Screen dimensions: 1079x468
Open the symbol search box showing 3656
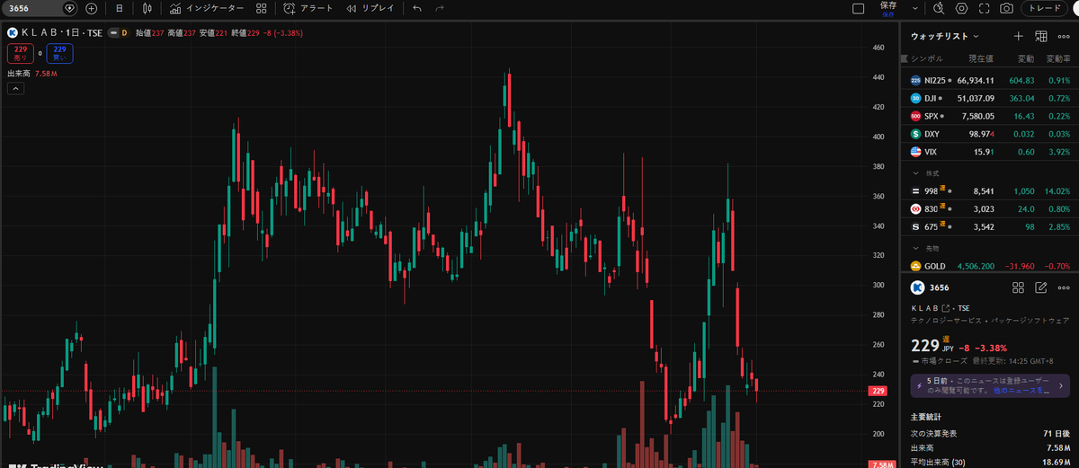(40, 8)
